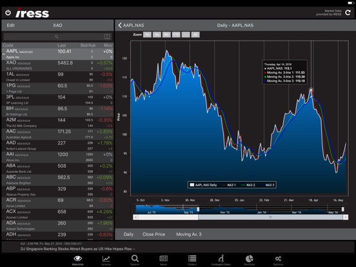This screenshot has height=267, width=356.
Task: Select the AAC Australian Agricult. row
Action: (57, 134)
